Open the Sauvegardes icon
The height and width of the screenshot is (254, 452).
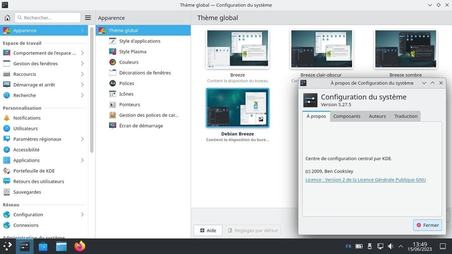[x=7, y=192]
